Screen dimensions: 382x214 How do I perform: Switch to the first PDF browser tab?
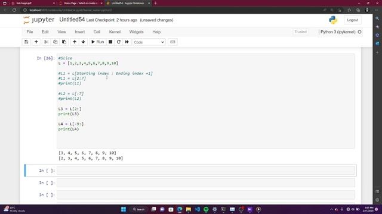[33, 3]
